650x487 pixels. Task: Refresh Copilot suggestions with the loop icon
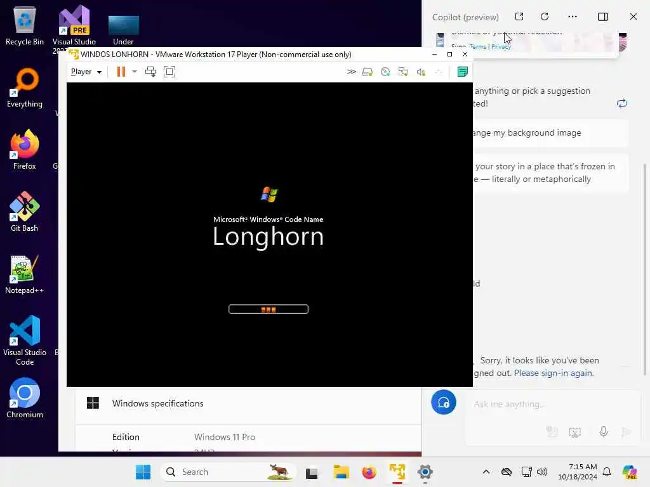[x=622, y=103]
